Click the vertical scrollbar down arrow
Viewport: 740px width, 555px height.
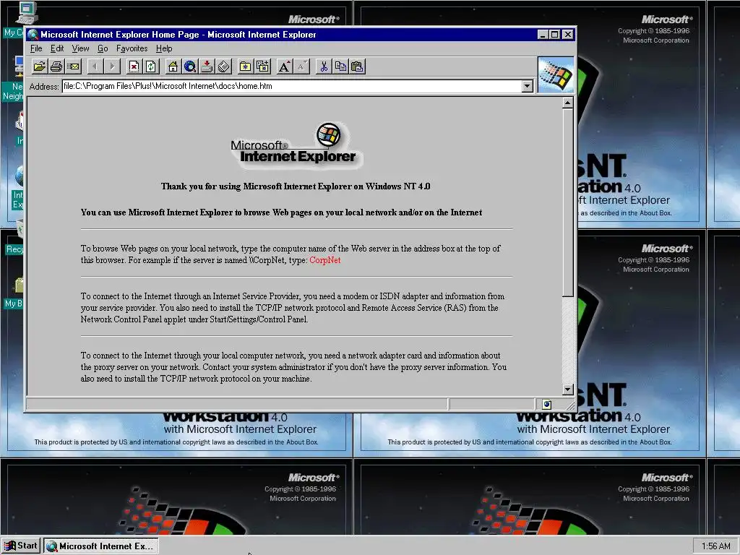pos(568,390)
